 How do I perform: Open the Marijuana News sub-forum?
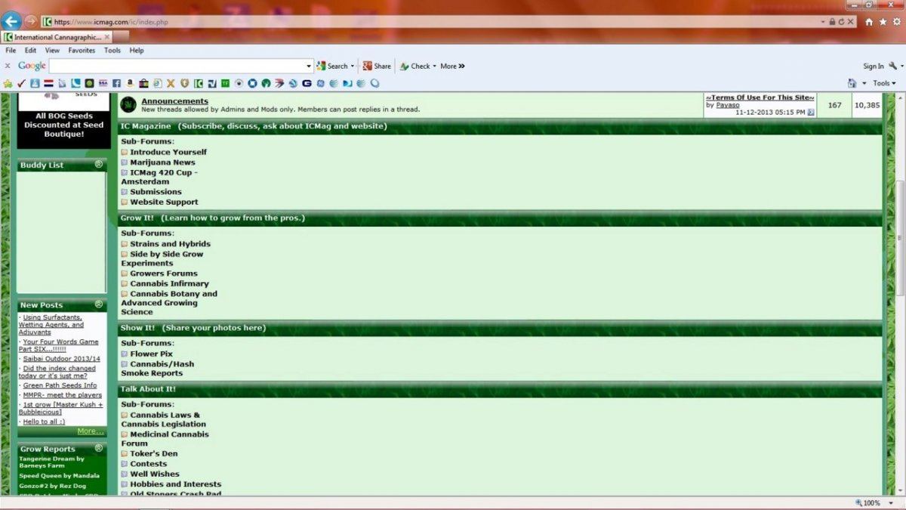pyautogui.click(x=162, y=162)
